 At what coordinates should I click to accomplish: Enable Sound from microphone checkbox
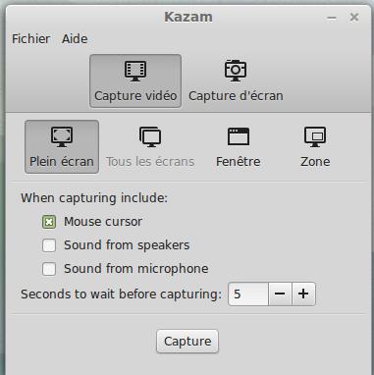(49, 269)
